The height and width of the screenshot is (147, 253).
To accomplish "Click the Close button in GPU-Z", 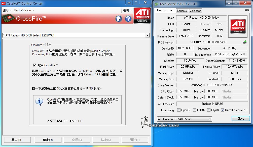I will click(x=241, y=119).
